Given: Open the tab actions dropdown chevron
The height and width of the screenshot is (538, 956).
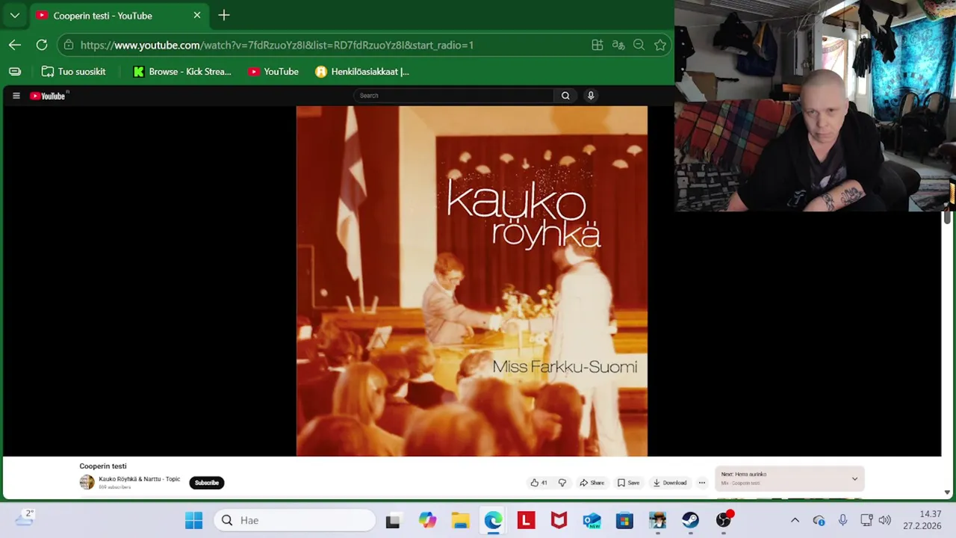Looking at the screenshot, I should [14, 15].
